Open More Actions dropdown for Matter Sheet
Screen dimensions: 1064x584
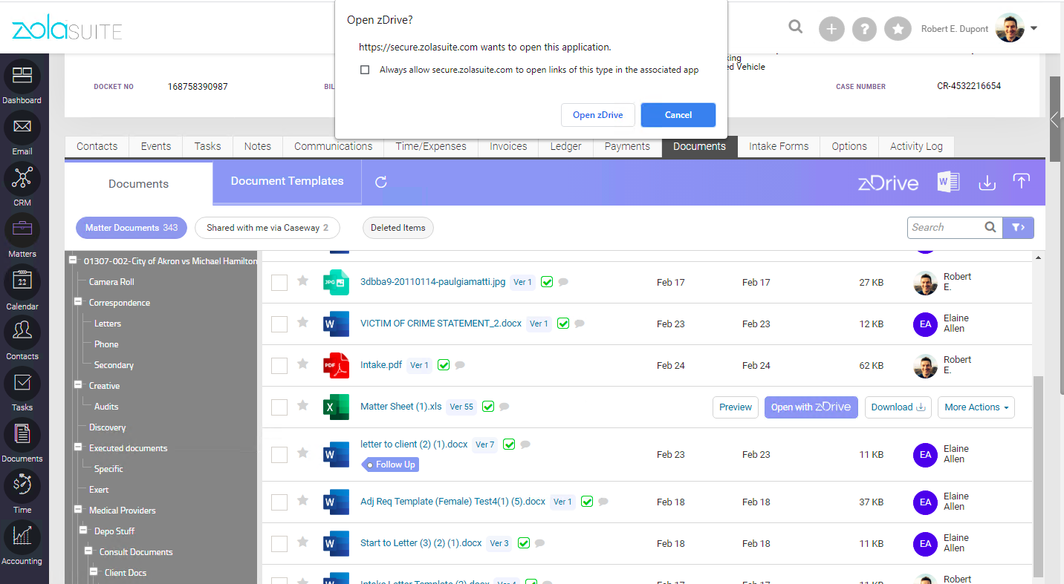pos(976,407)
